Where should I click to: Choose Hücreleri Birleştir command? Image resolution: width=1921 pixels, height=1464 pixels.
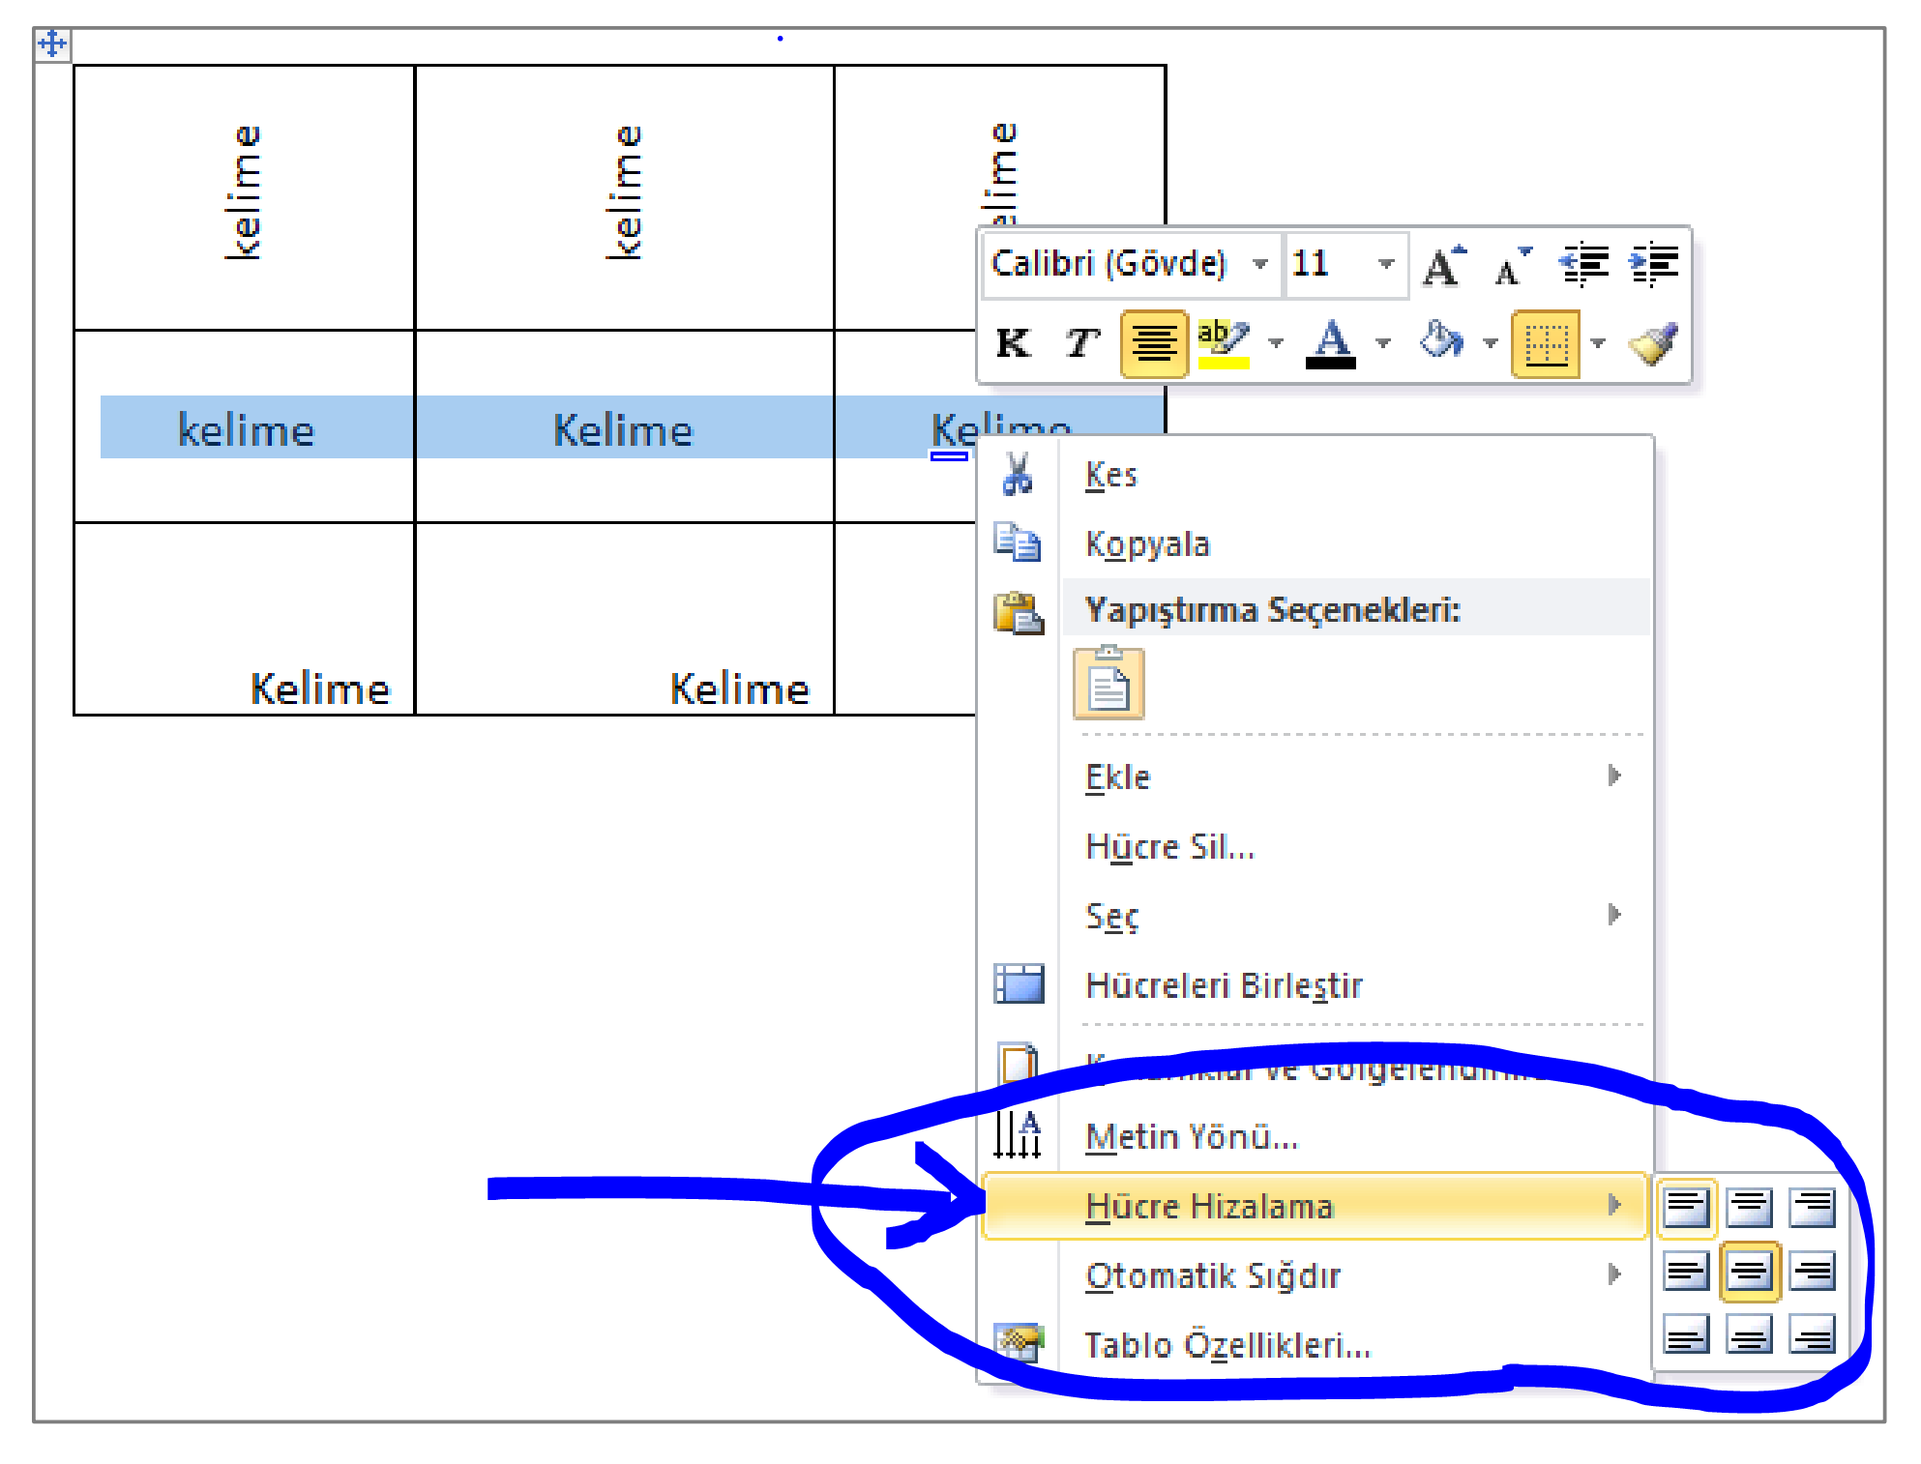tap(1224, 985)
